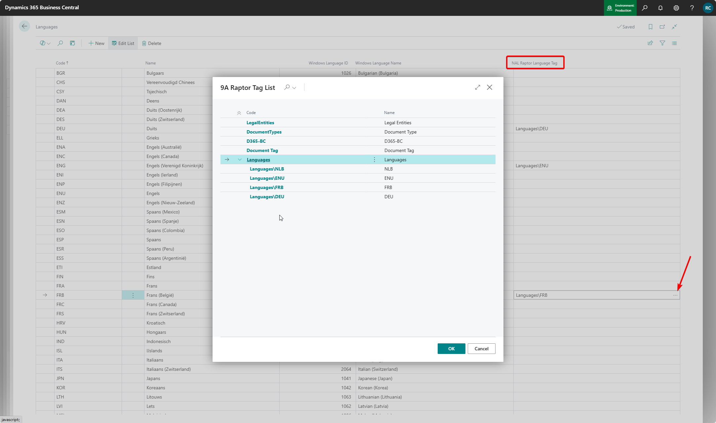The width and height of the screenshot is (716, 423).
Task: Click the Languages\FRB lookup ellipsis field
Action: (675, 295)
